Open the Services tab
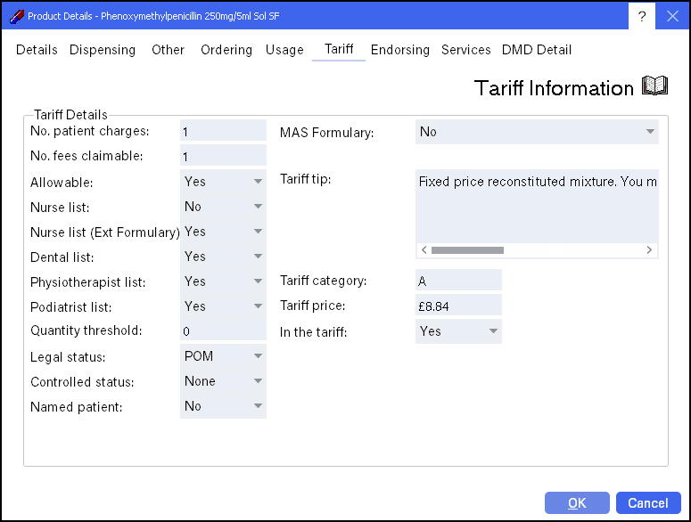Viewport: 691px width, 522px height. click(465, 50)
